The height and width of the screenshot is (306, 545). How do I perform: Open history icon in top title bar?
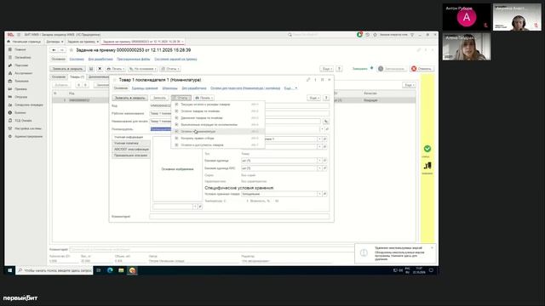click(x=367, y=35)
